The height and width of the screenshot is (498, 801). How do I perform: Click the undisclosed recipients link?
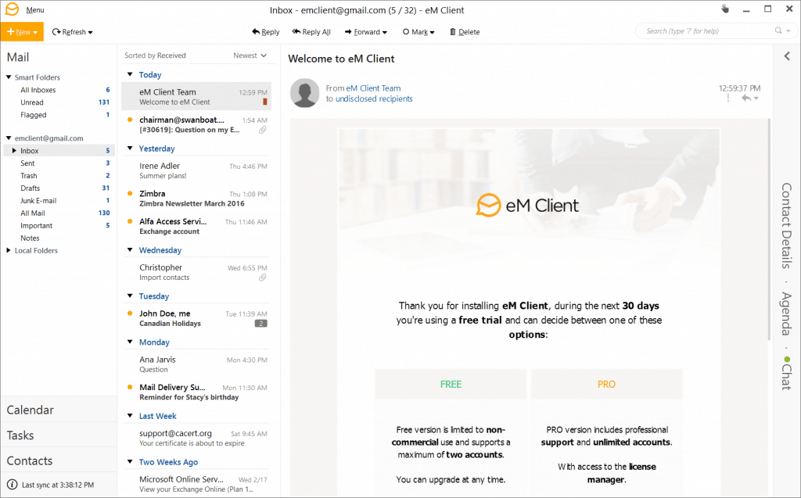click(x=373, y=99)
